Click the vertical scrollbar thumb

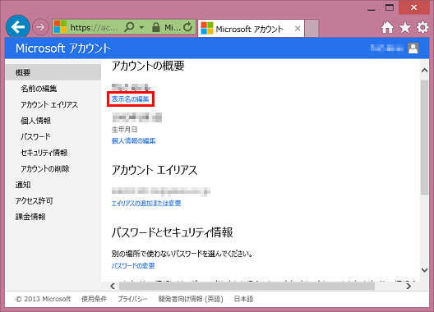[x=424, y=137]
